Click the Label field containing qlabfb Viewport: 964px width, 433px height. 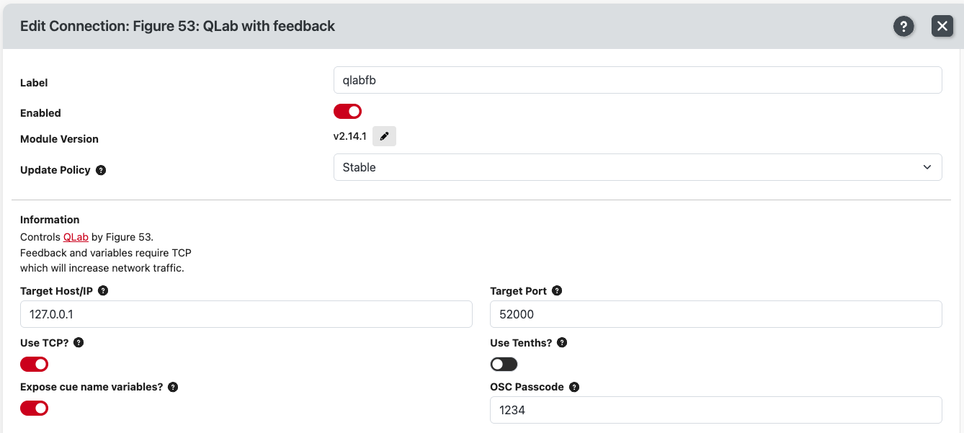pos(638,80)
